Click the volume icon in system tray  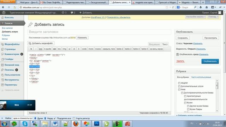[x=208, y=124]
